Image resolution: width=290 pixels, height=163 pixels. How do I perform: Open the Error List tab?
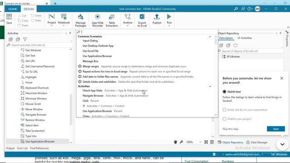coord(22,148)
